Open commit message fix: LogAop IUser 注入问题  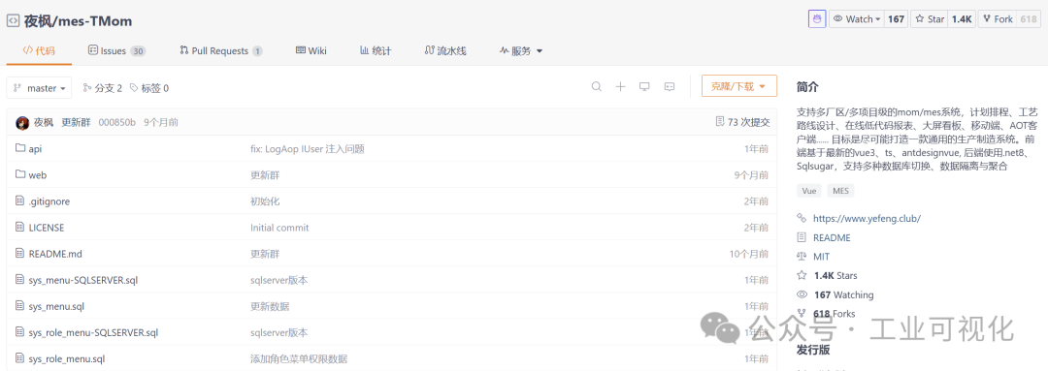(307, 149)
